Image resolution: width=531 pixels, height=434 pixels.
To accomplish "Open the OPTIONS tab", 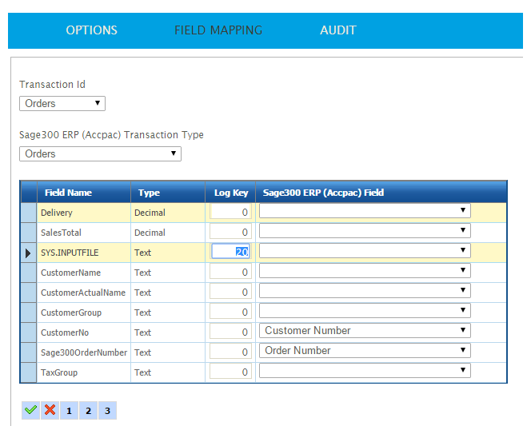I will (91, 30).
